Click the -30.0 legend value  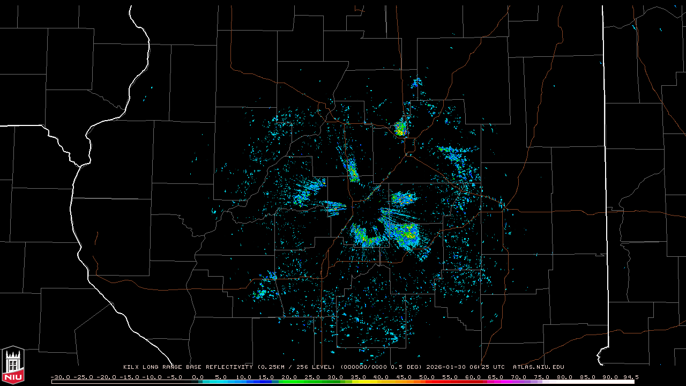click(x=59, y=377)
